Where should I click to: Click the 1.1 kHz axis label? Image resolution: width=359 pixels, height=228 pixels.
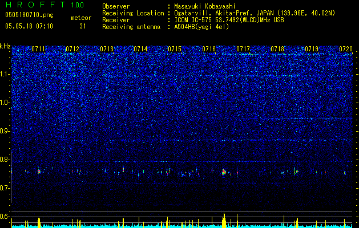coord(5,74)
